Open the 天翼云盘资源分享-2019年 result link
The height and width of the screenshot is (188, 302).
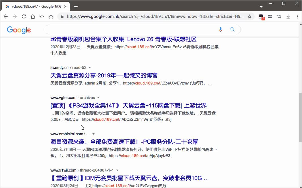pos(104,75)
